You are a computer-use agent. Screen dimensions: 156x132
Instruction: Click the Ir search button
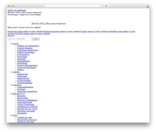coord(36,39)
